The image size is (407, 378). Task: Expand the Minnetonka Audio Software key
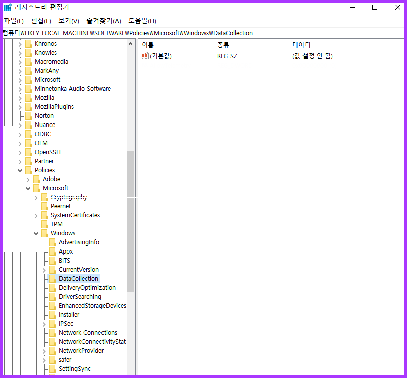[x=20, y=89]
